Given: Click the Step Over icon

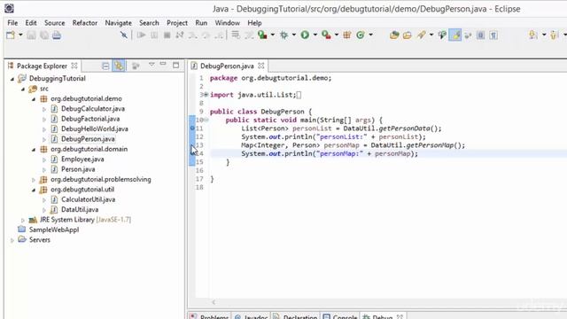Looking at the screenshot, I should tap(206, 35).
